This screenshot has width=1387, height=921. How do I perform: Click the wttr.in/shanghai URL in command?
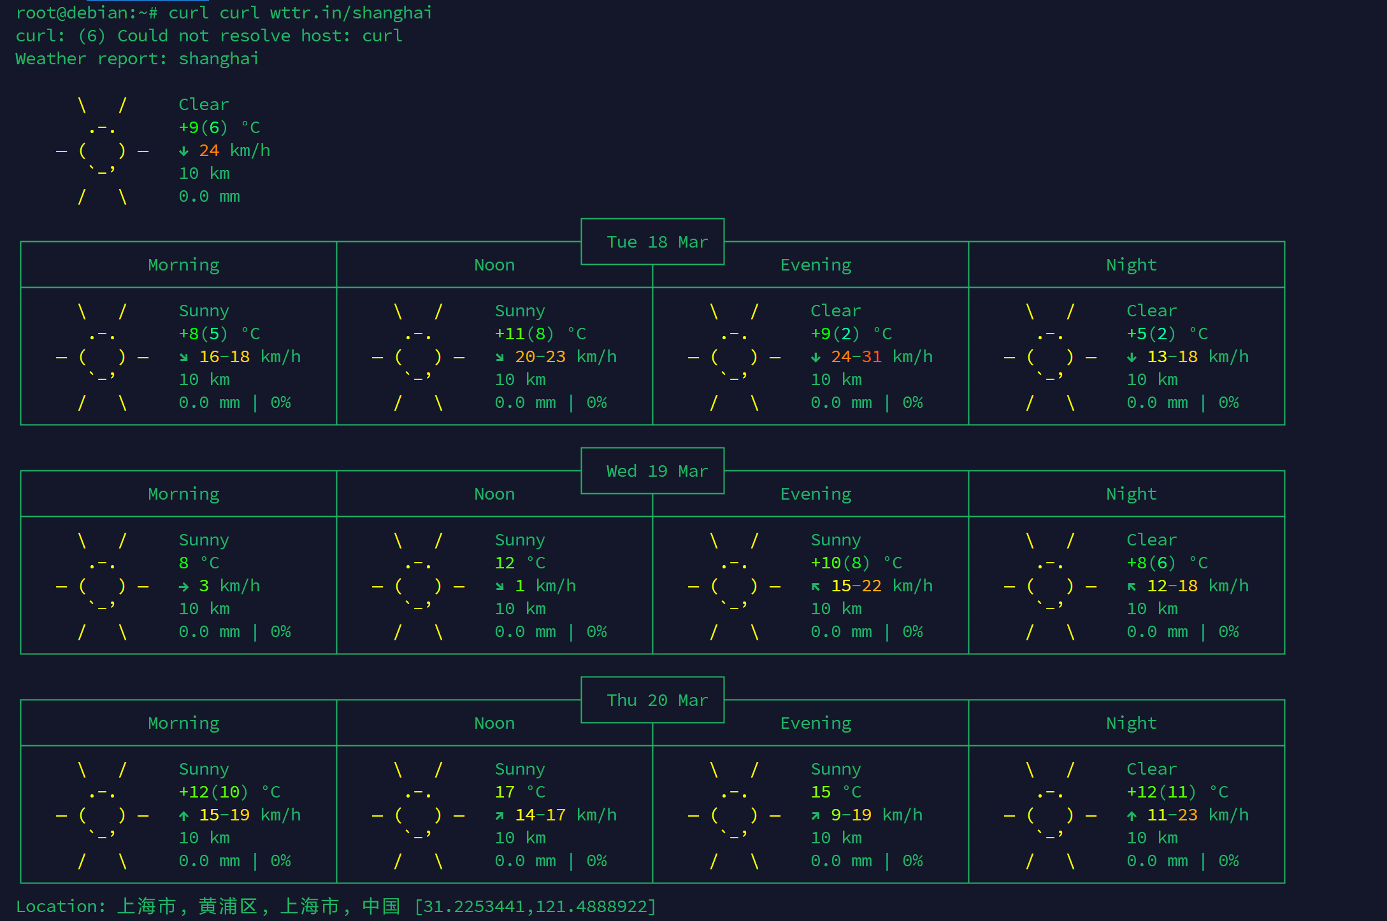click(x=351, y=13)
